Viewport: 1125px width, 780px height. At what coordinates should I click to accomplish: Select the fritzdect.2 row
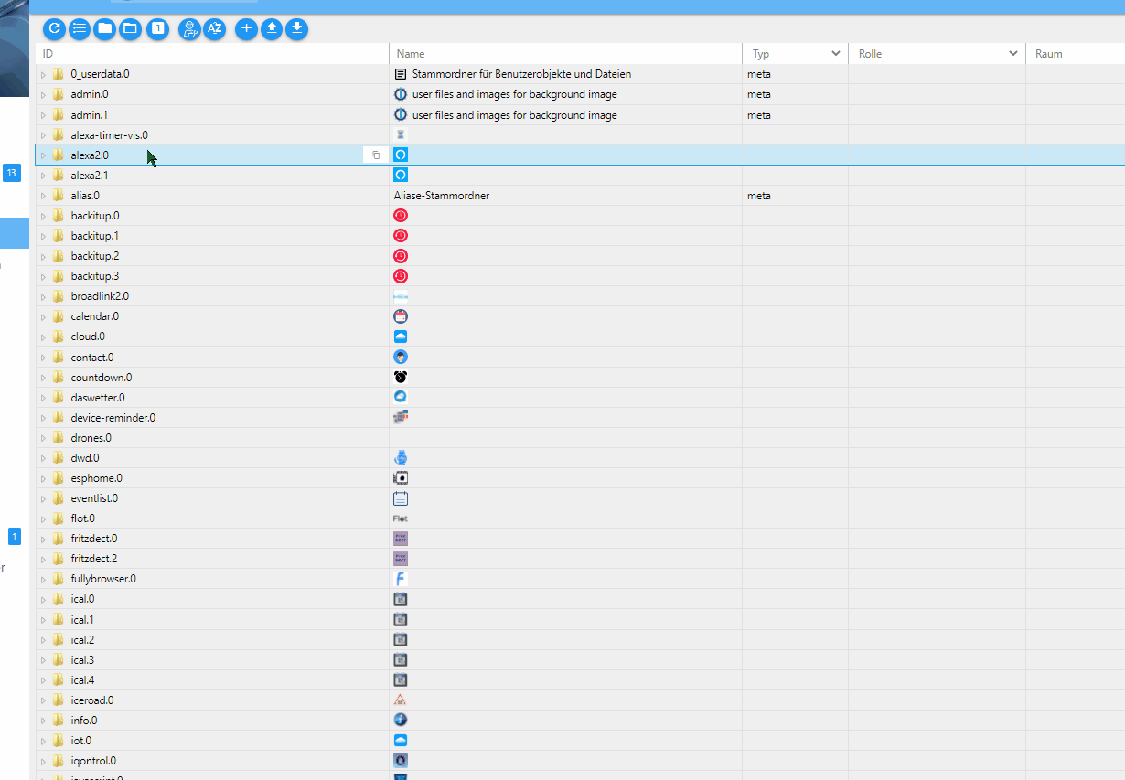580,559
